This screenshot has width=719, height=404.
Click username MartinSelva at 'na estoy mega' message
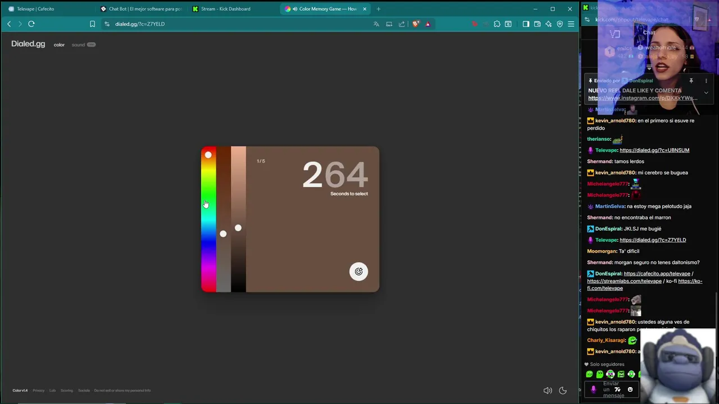pyautogui.click(x=610, y=206)
